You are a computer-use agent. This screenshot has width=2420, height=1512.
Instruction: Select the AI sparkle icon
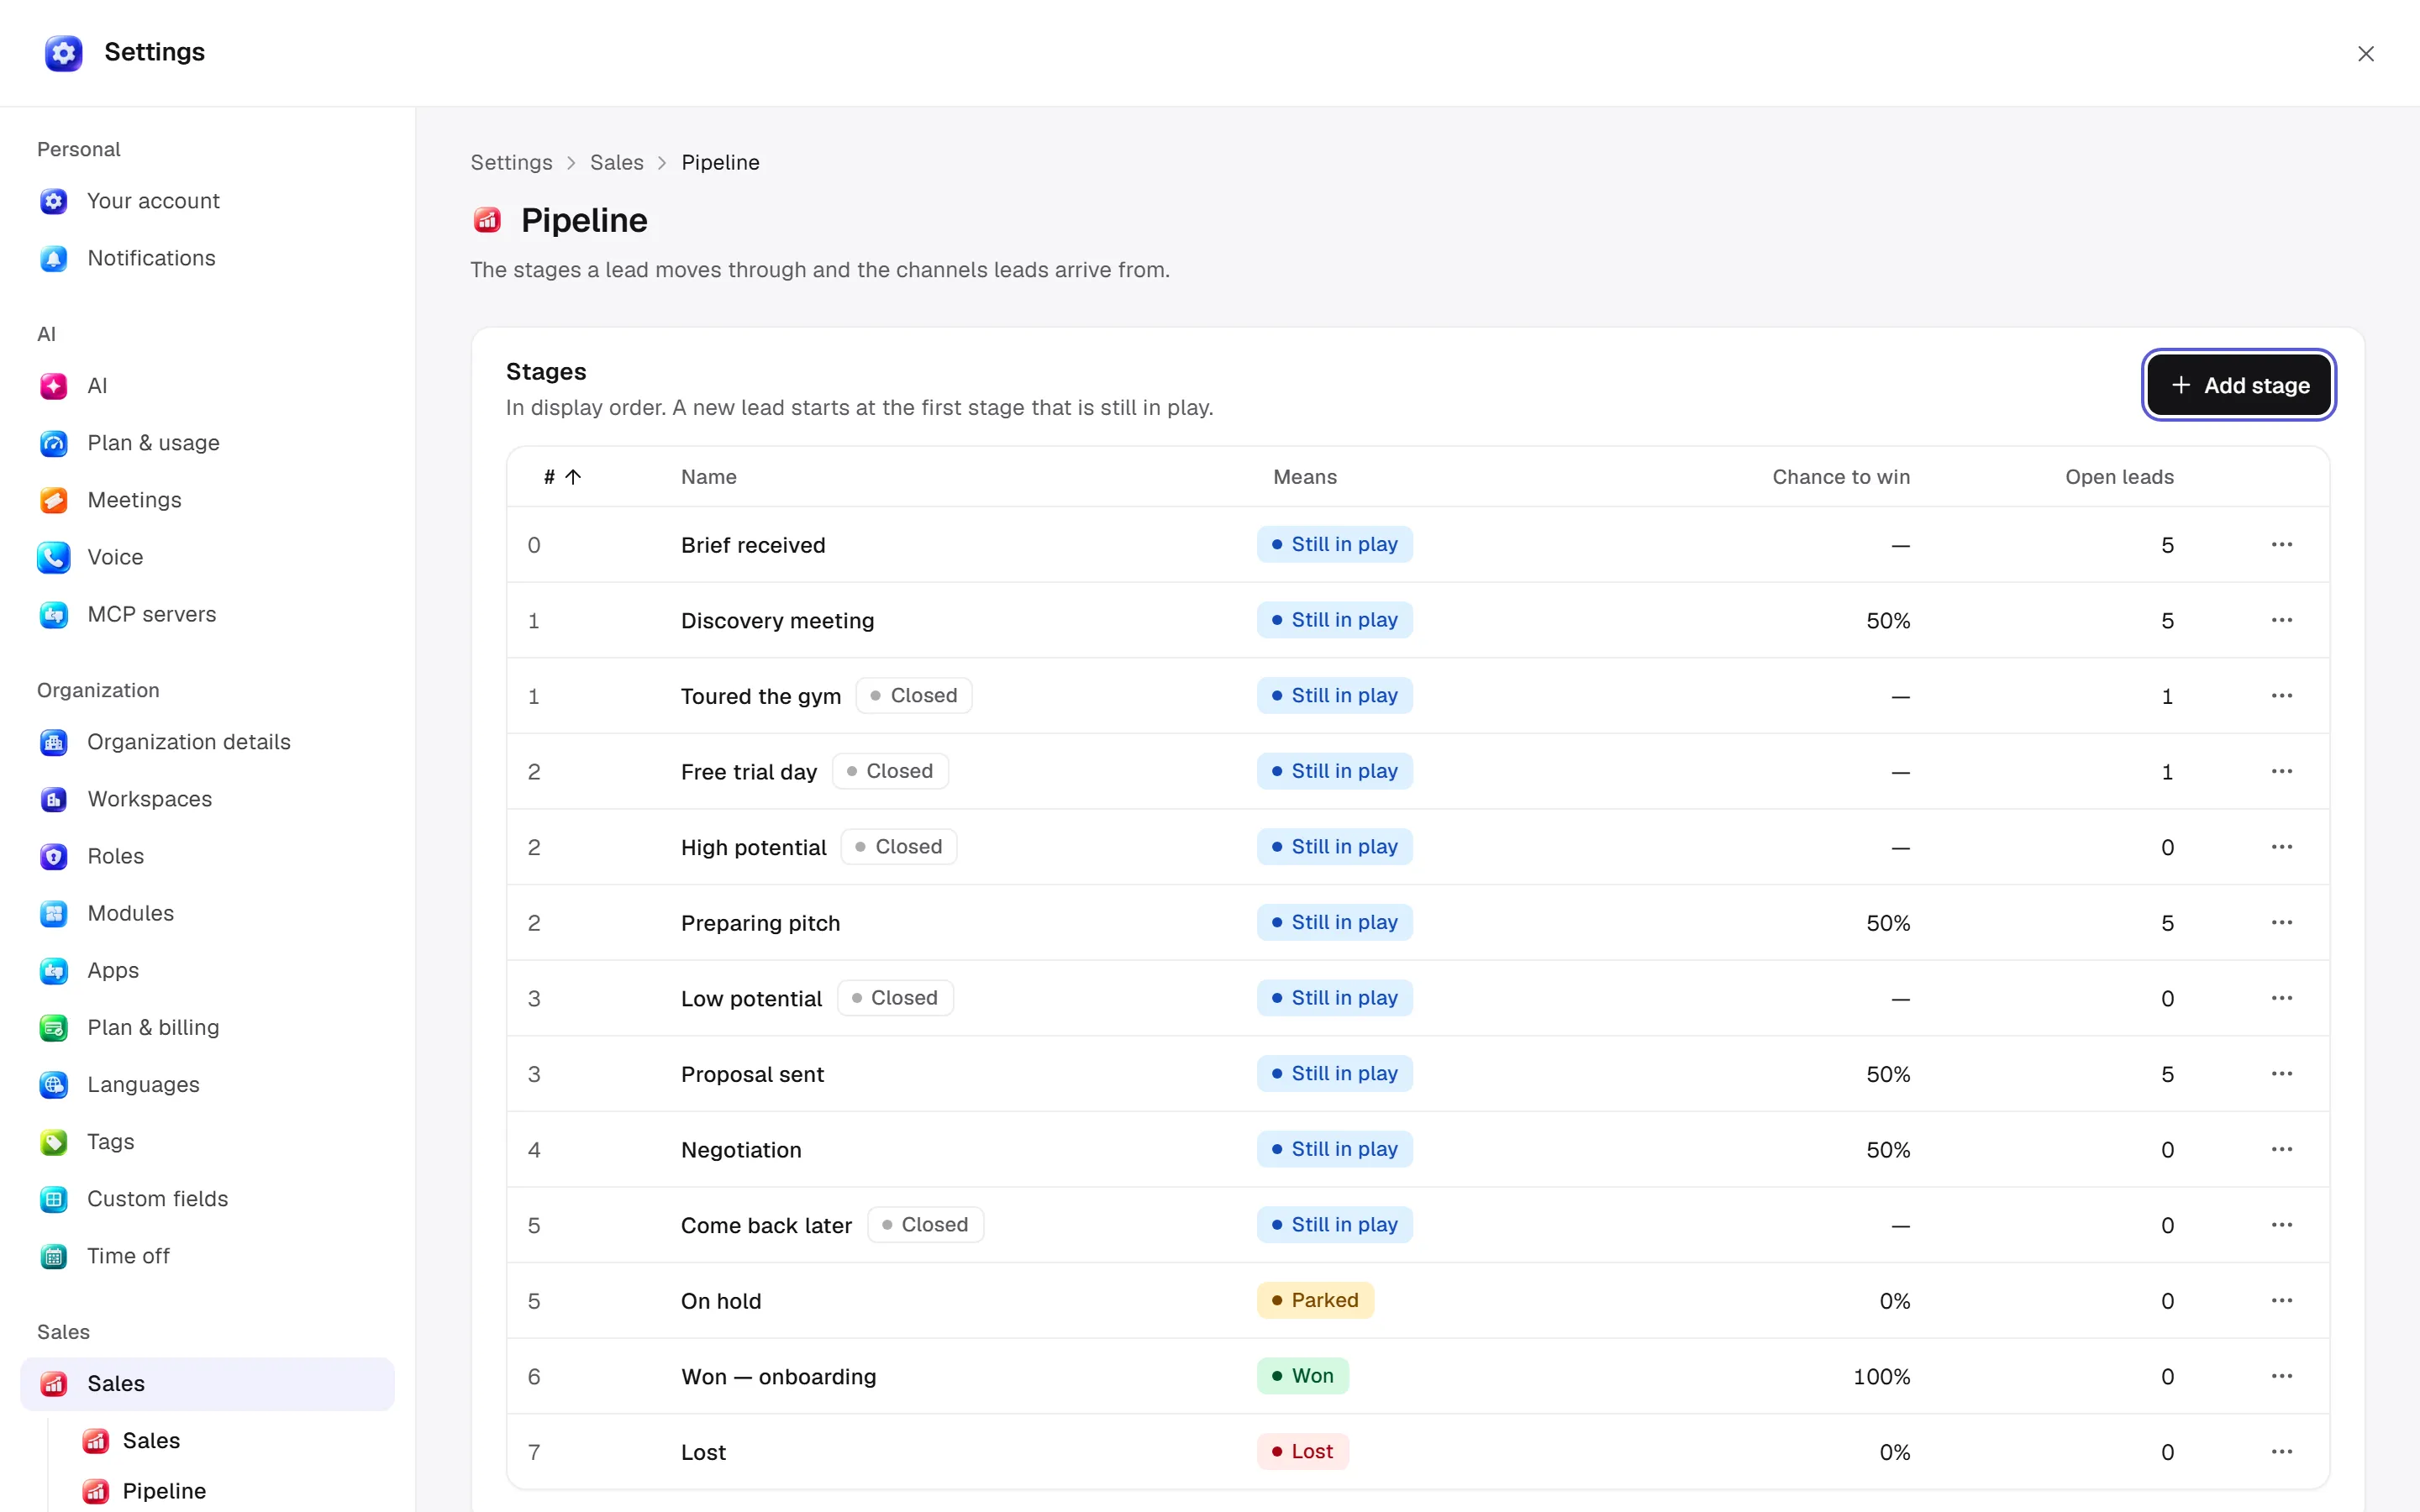54,386
